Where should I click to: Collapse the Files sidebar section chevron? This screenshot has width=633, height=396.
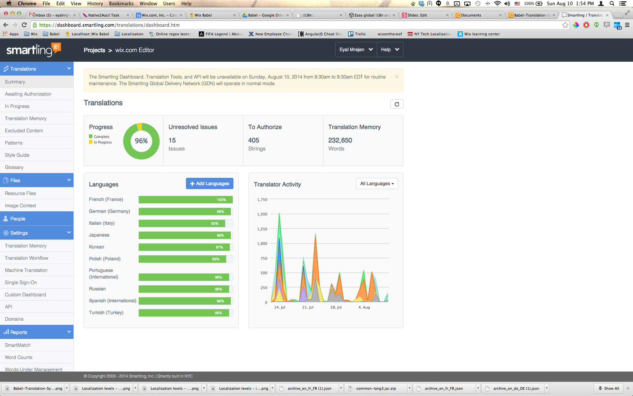[69, 180]
